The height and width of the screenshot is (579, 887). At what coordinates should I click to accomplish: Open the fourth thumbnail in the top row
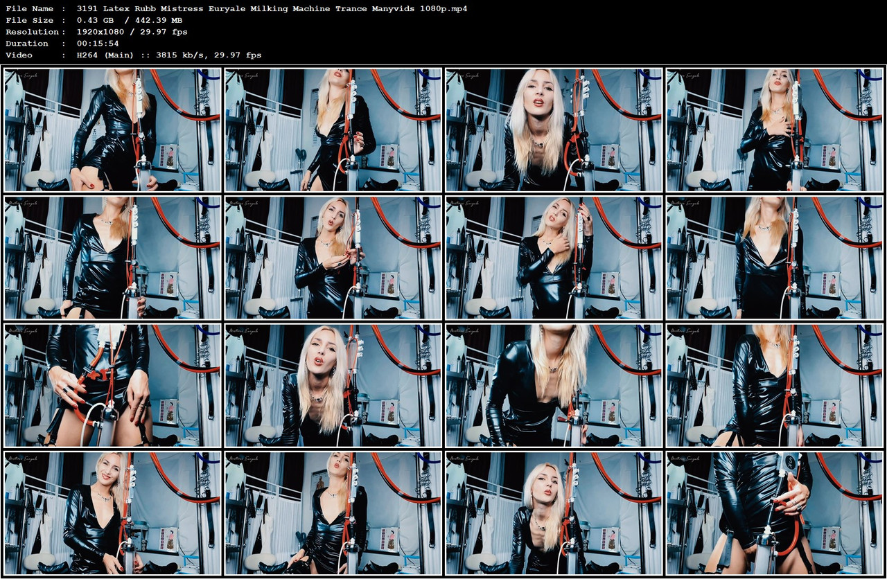click(775, 130)
